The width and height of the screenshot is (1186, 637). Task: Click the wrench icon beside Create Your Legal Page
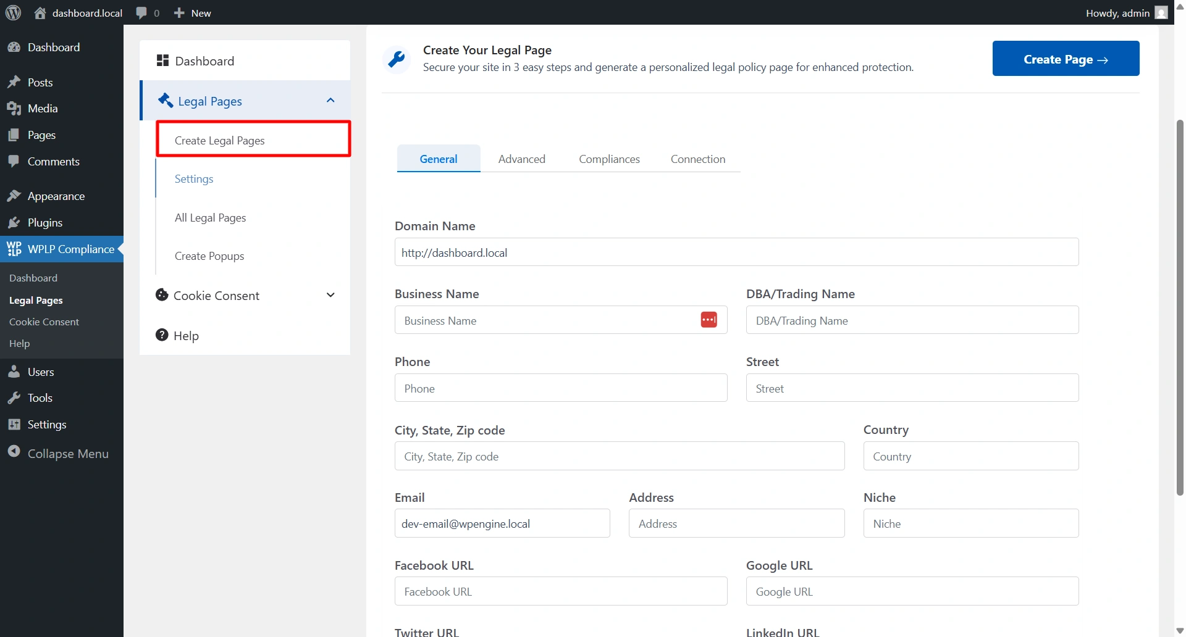[x=397, y=59]
